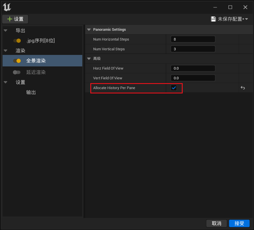Click the Vert Field Of View field

click(193, 78)
